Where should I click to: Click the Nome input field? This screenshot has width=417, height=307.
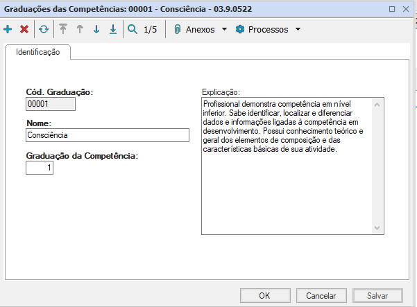pos(107,135)
